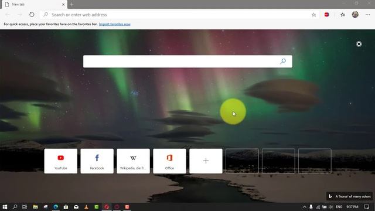The image size is (375, 211).
Task: Open the green app icon in the taskbar
Action: pos(97,207)
